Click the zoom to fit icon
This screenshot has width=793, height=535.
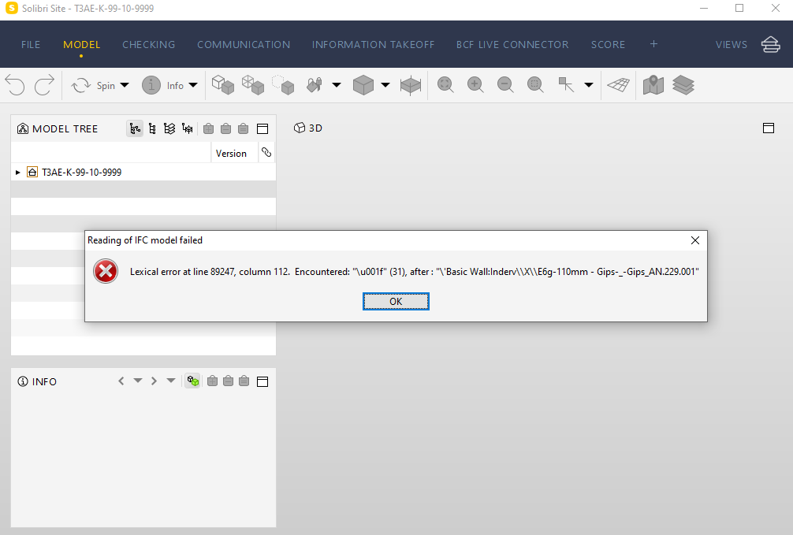445,84
